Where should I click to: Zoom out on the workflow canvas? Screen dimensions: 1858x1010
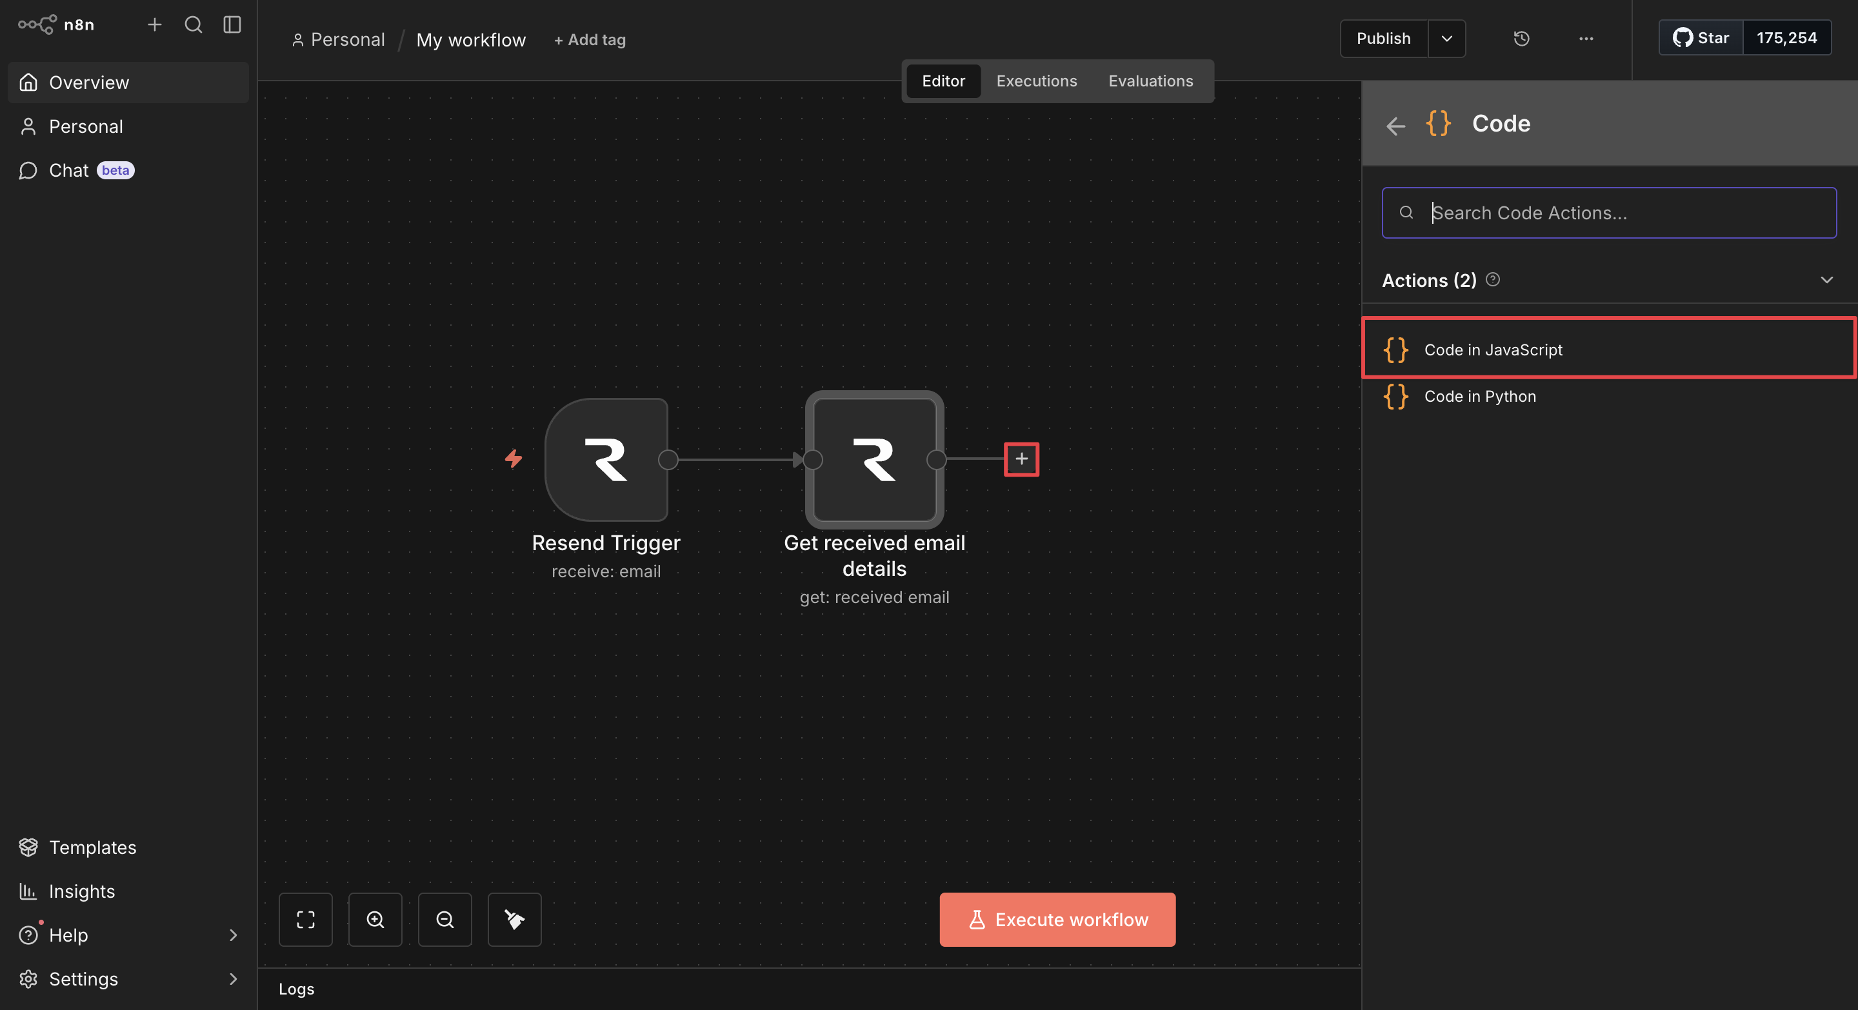point(445,919)
